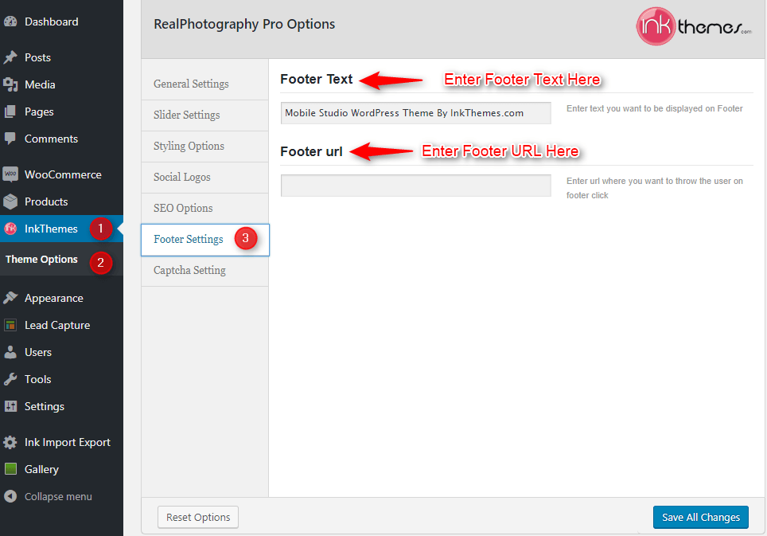Open the SEO Options tab
The image size is (767, 536).
coord(205,208)
